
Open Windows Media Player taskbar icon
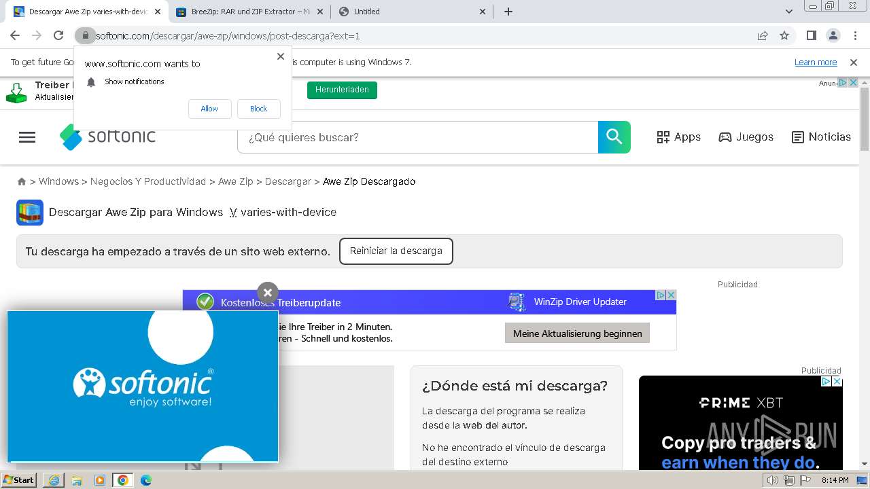(x=100, y=480)
